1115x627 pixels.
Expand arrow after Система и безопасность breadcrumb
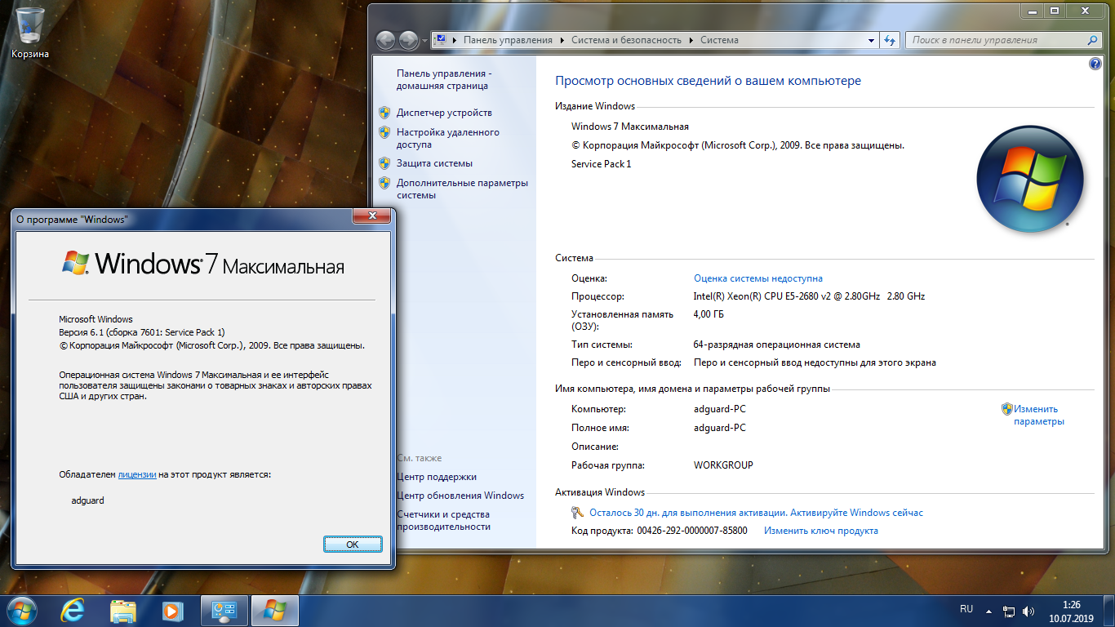click(691, 40)
